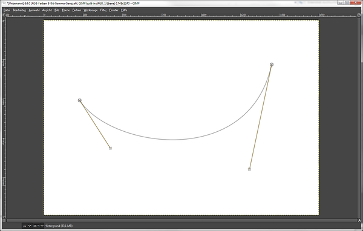The image size is (363, 231).
Task: Open the Filter menu
Action: coord(103,10)
